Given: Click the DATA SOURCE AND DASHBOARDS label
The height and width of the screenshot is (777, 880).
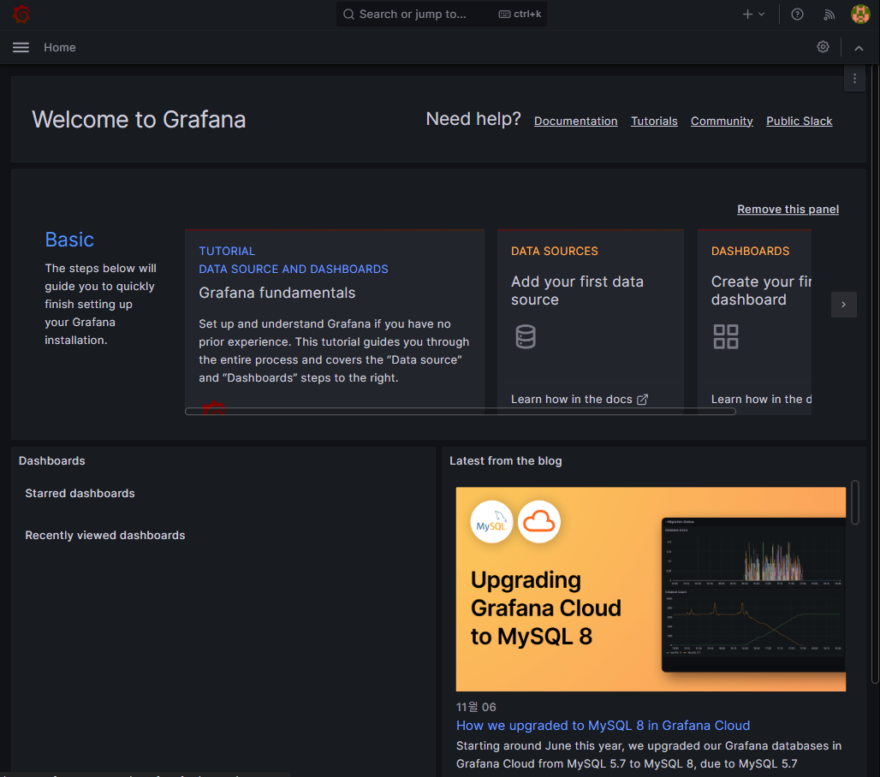Looking at the screenshot, I should tap(294, 270).
